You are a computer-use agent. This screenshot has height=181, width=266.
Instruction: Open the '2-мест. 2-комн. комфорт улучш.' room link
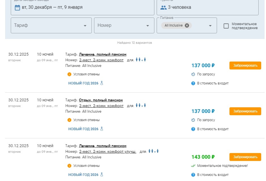108,152
